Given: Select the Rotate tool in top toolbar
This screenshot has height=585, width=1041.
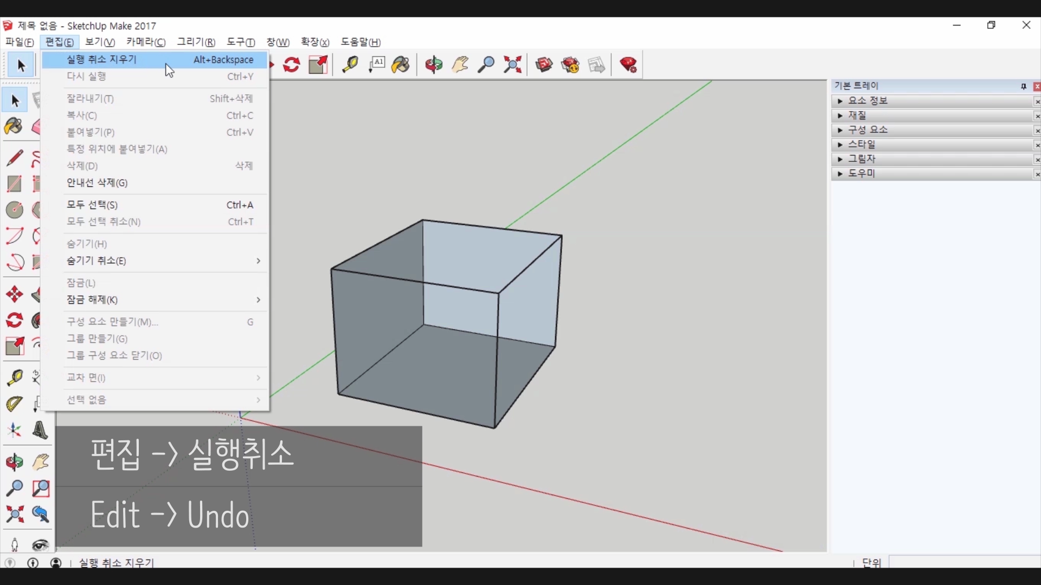Looking at the screenshot, I should pos(292,65).
